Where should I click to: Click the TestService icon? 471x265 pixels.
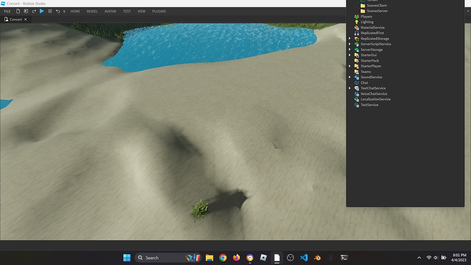pos(356,104)
